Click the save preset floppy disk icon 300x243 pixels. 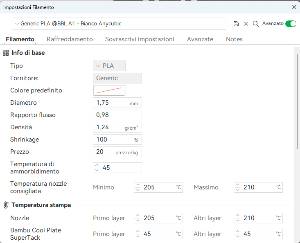click(x=236, y=24)
